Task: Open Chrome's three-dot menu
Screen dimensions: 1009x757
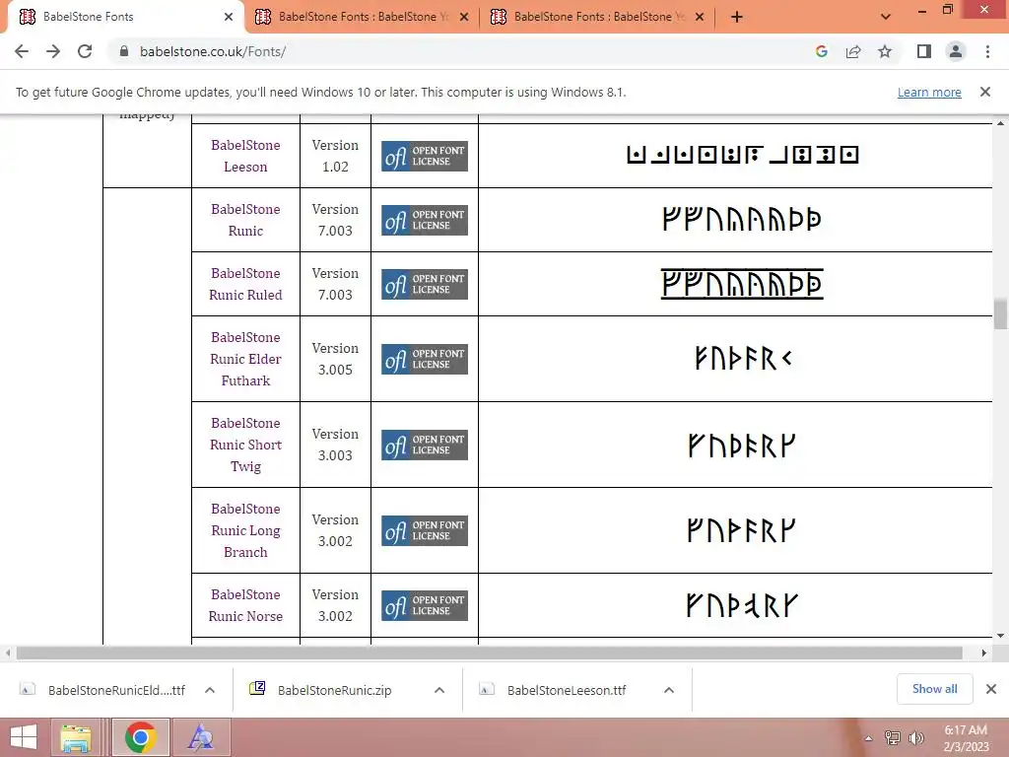Action: (987, 51)
